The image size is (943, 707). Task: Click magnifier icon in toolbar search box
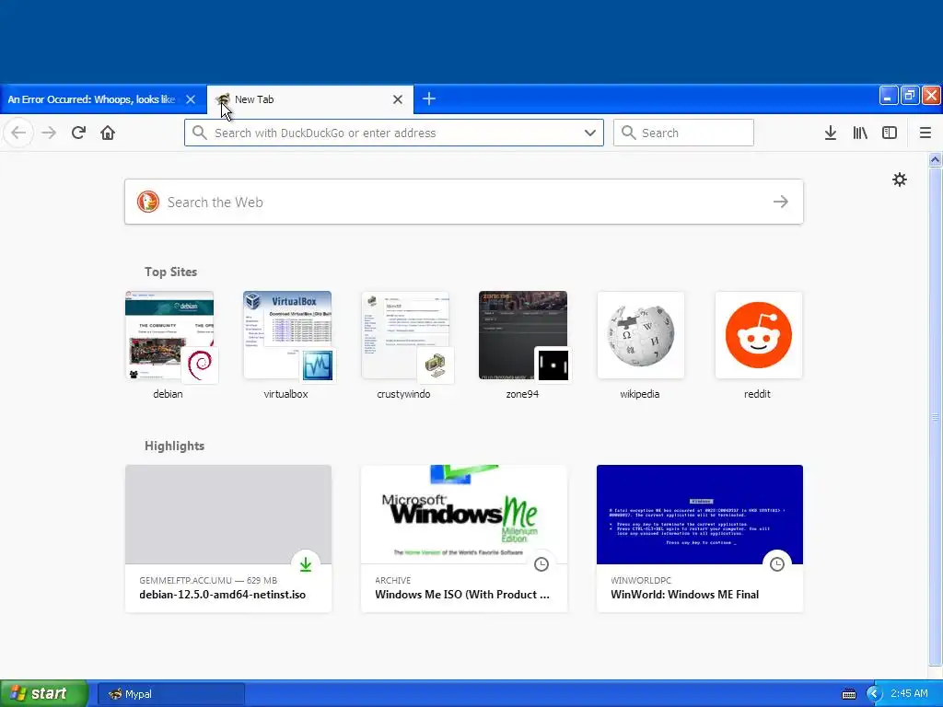(x=628, y=133)
